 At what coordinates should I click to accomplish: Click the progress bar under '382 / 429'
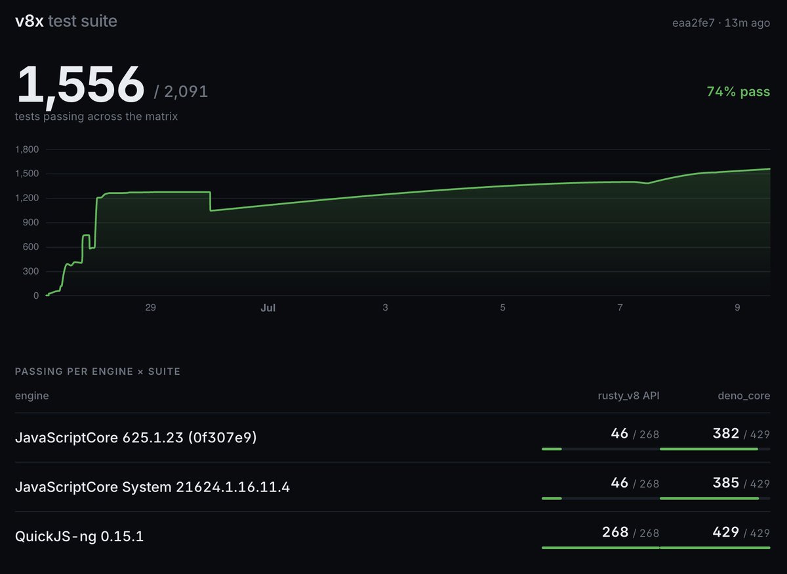[x=715, y=449]
